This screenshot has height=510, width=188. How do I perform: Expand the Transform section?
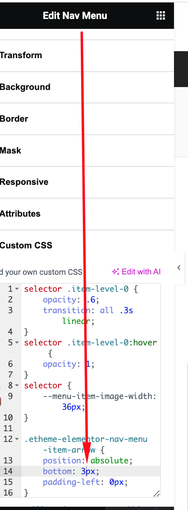87,55
